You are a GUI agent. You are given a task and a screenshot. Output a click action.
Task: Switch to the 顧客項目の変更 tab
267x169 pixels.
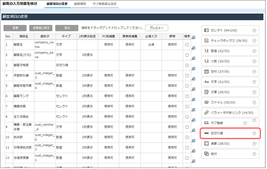(57, 4)
